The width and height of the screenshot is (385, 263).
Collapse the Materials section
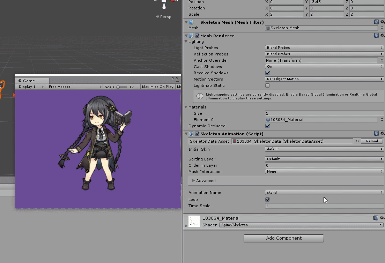coord(186,107)
